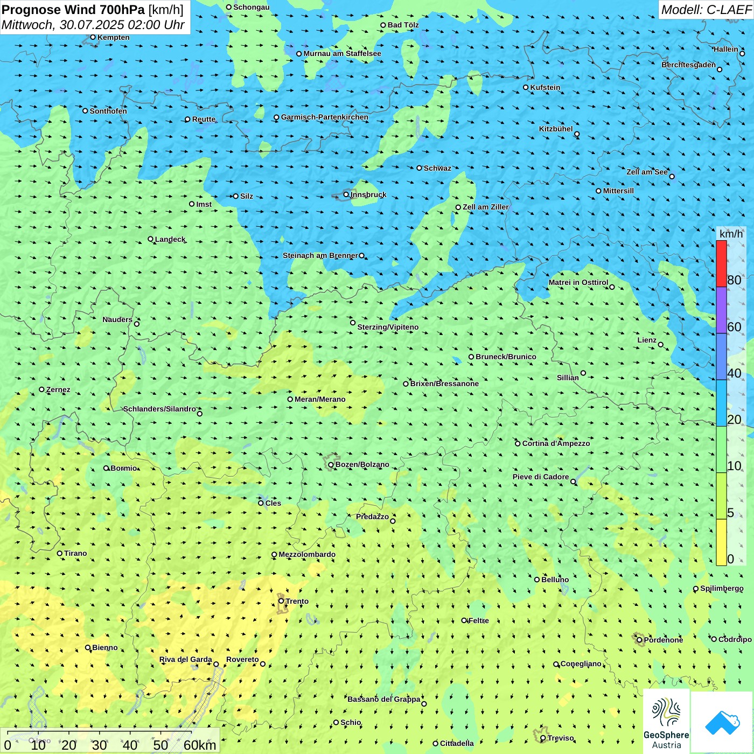754x754 pixels.
Task: Select the "Kitzbühel" label
Action: (556, 129)
